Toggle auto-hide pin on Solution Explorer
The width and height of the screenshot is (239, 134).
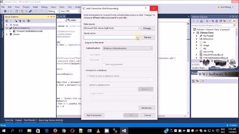(x=233, y=16)
